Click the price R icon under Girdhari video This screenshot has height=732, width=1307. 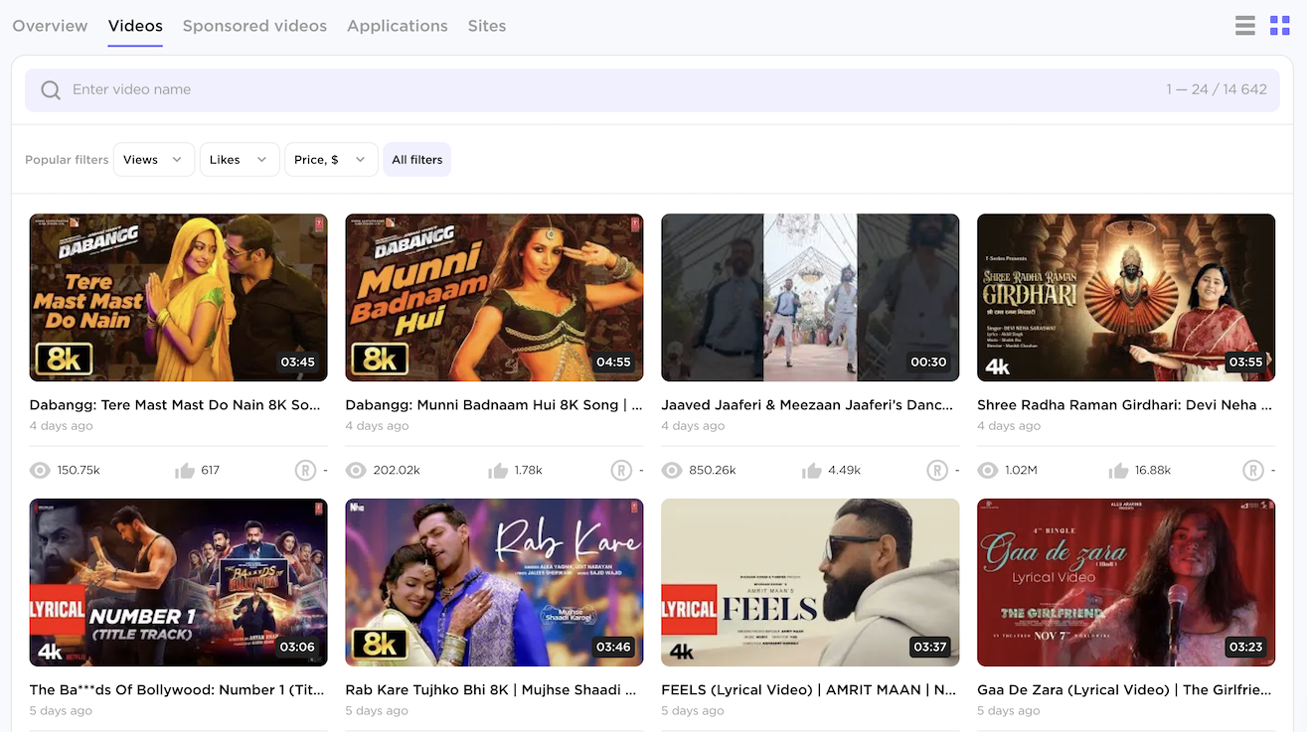[x=1253, y=470]
